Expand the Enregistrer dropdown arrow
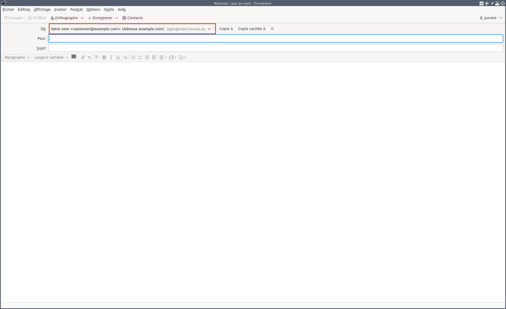 [117, 18]
